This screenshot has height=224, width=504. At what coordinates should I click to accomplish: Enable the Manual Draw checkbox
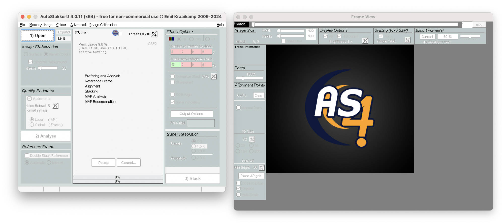click(238, 108)
